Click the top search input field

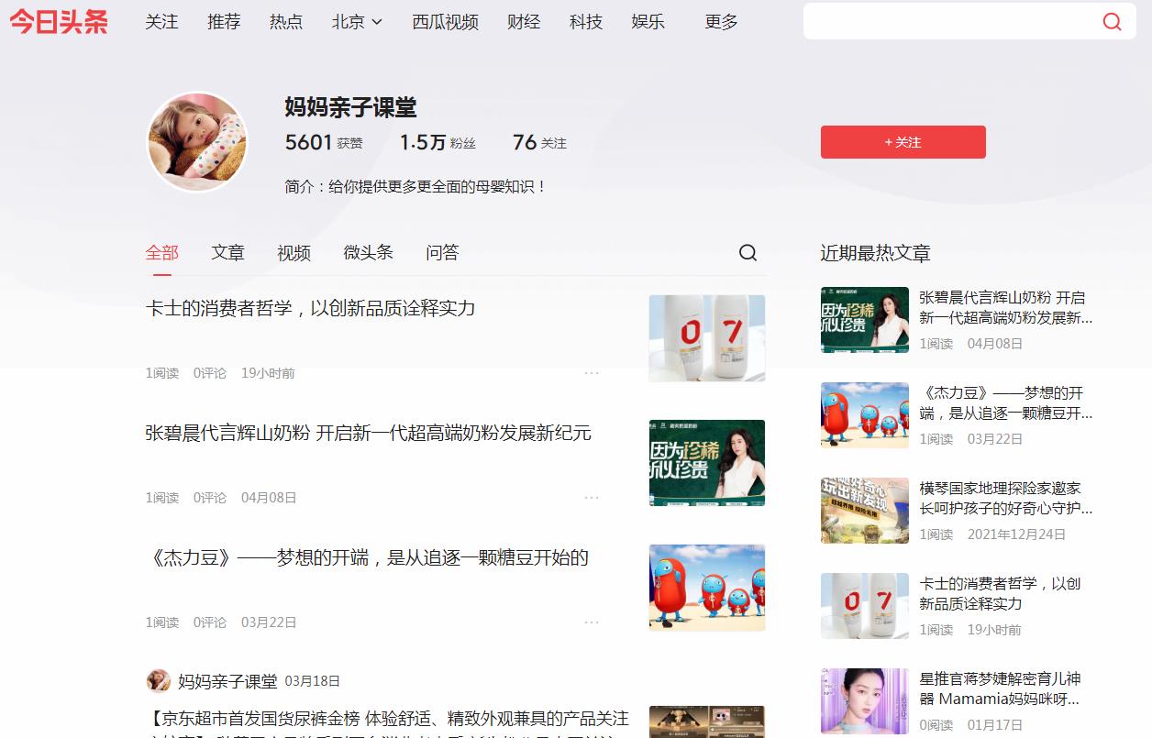(x=949, y=22)
